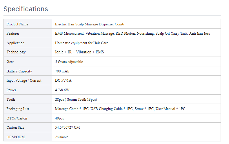Click the OEM/ODM row label
Image resolution: width=229 pixels, height=144 pixels.
tap(16, 137)
